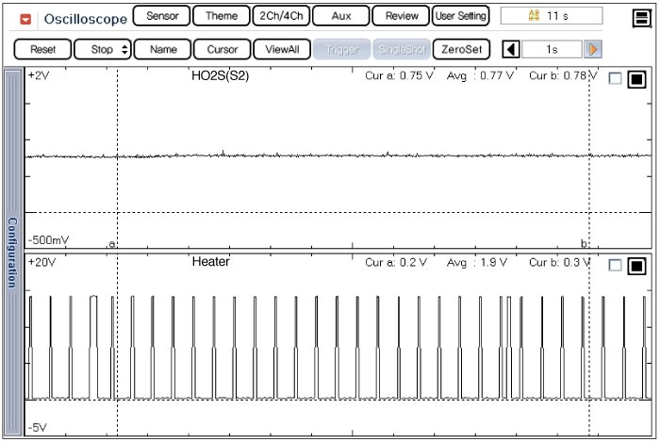This screenshot has width=660, height=442.
Task: Click 'Avg : 0.77 V' reading
Action: pyautogui.click(x=480, y=75)
